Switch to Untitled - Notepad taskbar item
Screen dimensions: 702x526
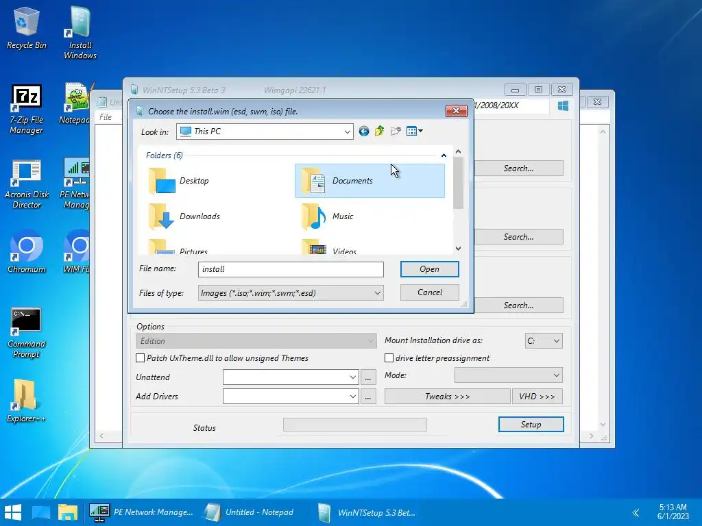[249, 512]
